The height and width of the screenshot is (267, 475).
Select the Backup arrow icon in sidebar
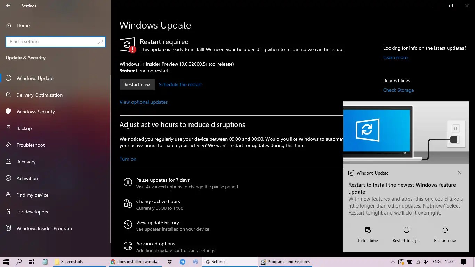(x=9, y=128)
